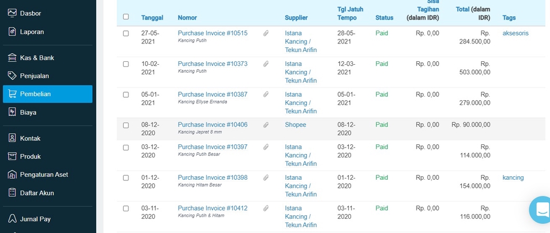Click the Penjualan tag icon
The image size is (550, 233).
tap(12, 76)
